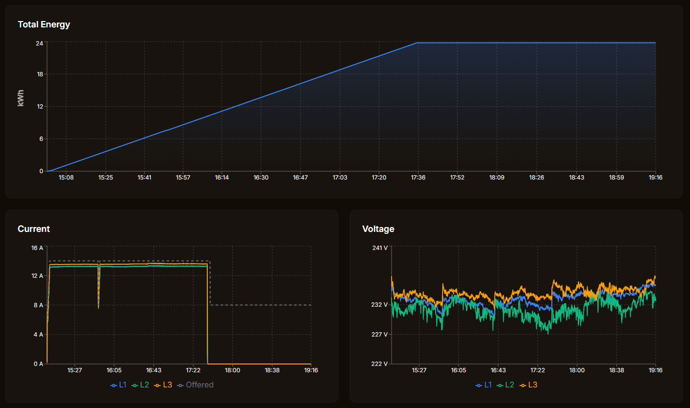Image resolution: width=690 pixels, height=408 pixels.
Task: Toggle L3 series in the Current legend
Action: pyautogui.click(x=163, y=385)
